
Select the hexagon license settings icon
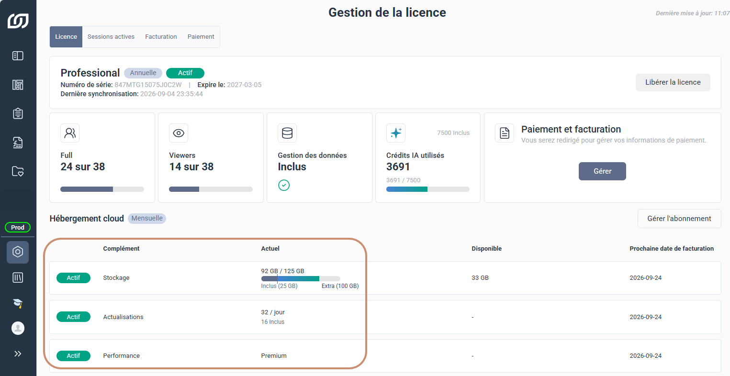click(x=18, y=252)
